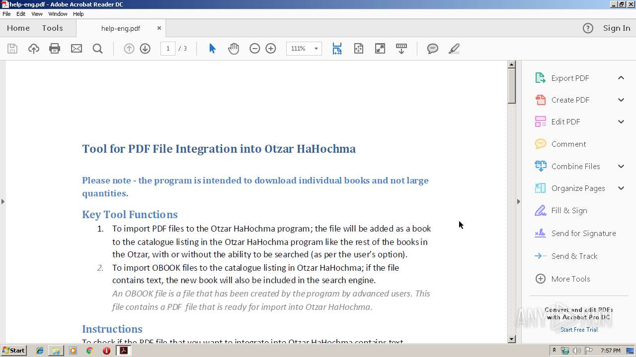Click the document scrollbar down arrow
Image resolution: width=636 pixels, height=357 pixels.
(511, 339)
